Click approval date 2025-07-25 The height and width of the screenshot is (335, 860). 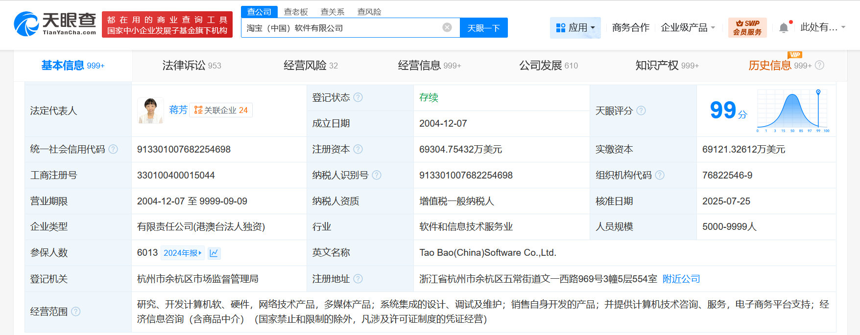(x=726, y=201)
